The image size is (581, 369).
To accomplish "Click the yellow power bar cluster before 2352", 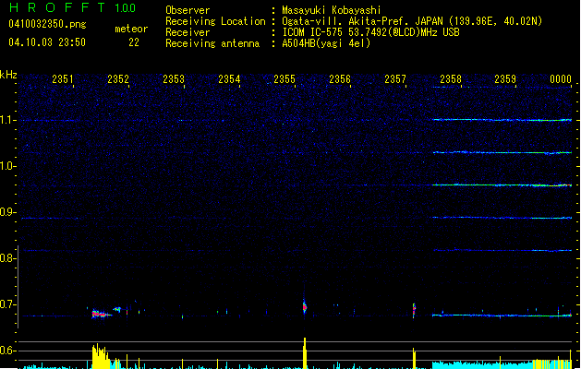I will pos(101,356).
